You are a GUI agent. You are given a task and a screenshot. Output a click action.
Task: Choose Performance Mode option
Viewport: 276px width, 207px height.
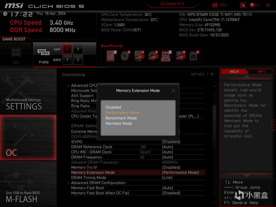pos(122,113)
